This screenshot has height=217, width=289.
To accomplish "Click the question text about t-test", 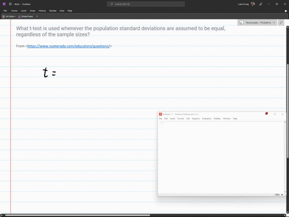I will (120, 31).
